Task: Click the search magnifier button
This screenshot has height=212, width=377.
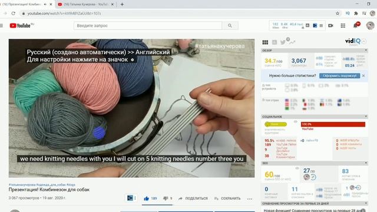Action: point(230,25)
